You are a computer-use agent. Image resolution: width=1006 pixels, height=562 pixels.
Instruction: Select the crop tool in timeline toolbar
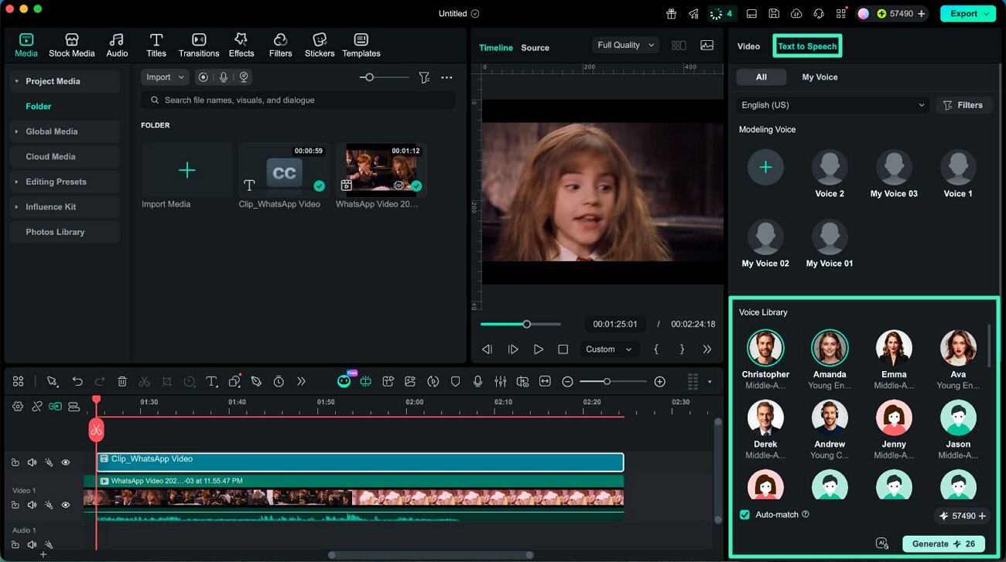[167, 381]
